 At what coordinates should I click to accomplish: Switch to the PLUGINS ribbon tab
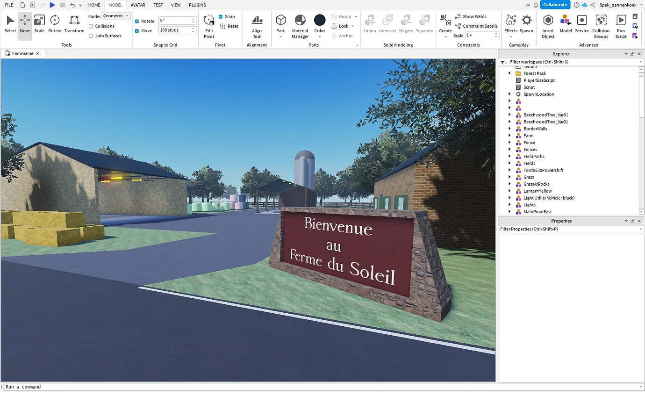pos(197,5)
